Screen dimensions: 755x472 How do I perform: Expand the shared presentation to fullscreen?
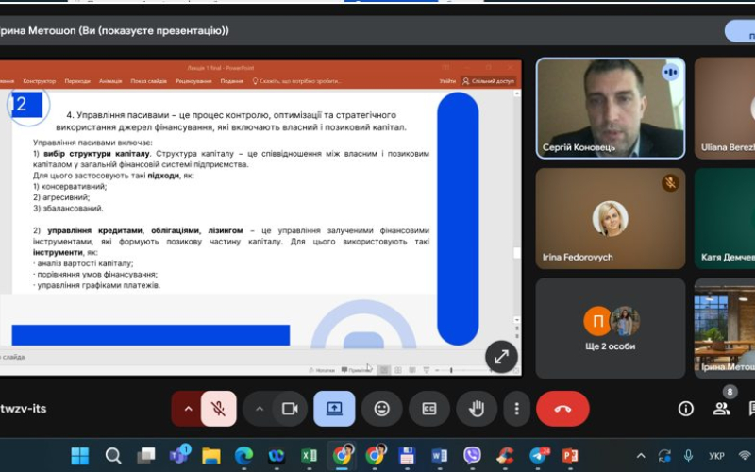(x=501, y=356)
